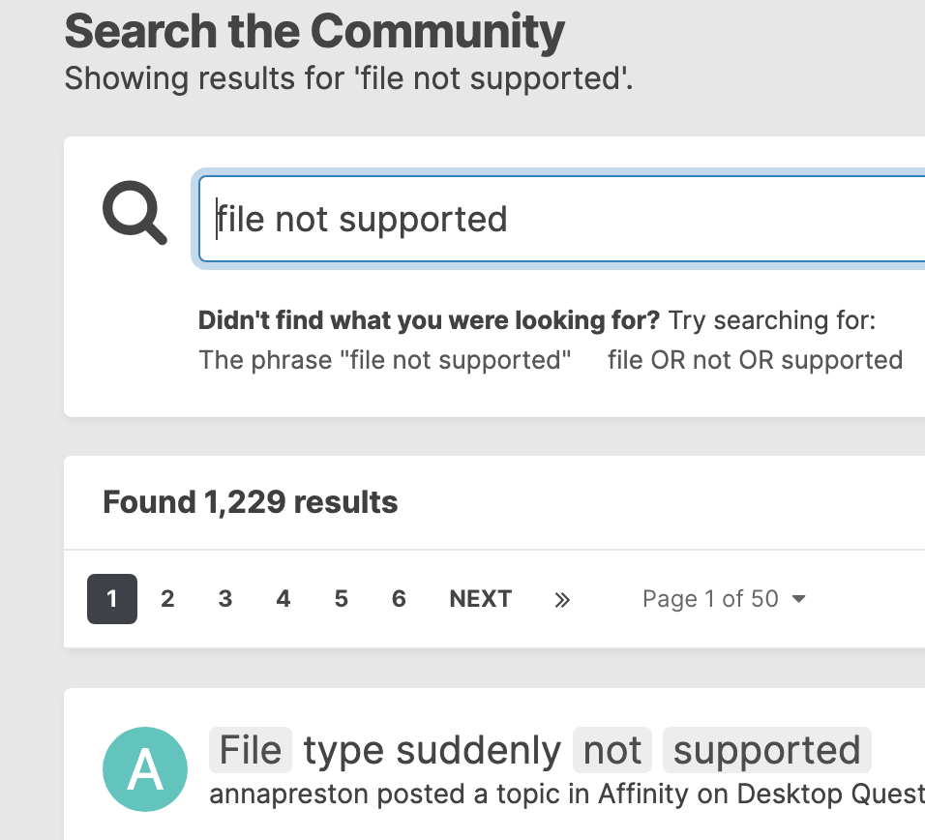925x840 pixels.
Task: Click annapreston's teal 'A' avatar
Action: click(x=144, y=770)
